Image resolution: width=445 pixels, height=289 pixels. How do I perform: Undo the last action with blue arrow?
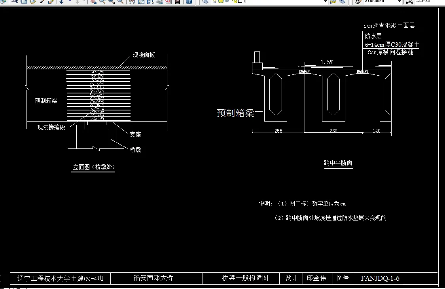61,2
